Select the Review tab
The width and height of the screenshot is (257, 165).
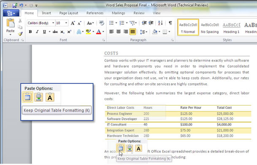(x=139, y=13)
